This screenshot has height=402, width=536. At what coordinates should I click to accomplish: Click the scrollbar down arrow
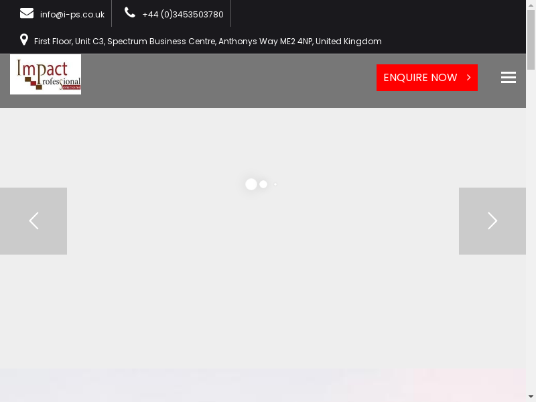tap(531, 397)
